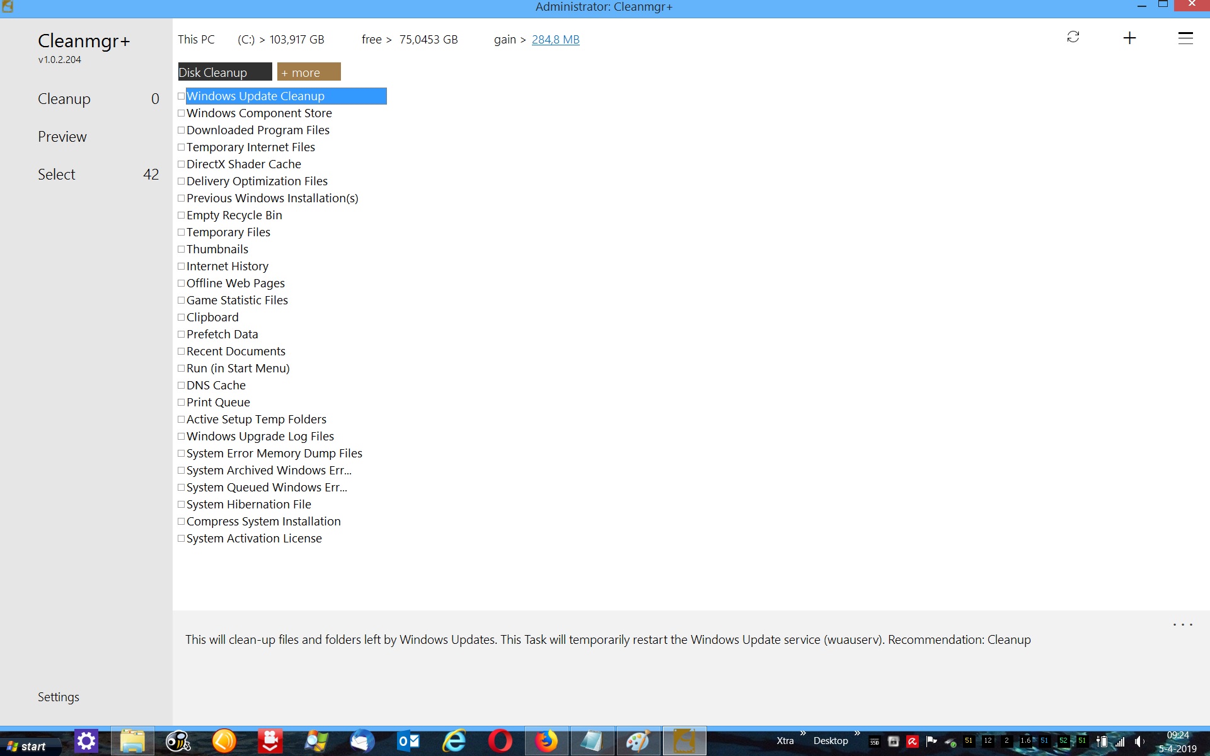This screenshot has width=1210, height=756.
Task: Open the bee-eyed taskbar icon
Action: 178,742
